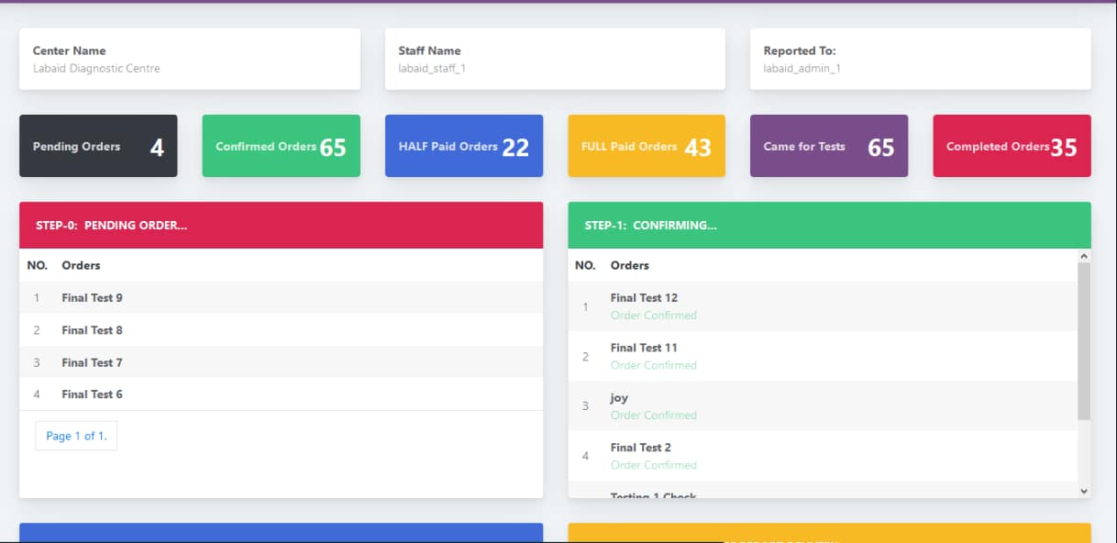Open Final Test 6 from pending list
1117x543 pixels.
(91, 393)
